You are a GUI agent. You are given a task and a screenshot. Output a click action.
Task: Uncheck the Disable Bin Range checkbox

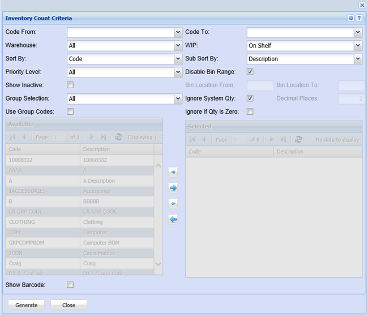250,72
